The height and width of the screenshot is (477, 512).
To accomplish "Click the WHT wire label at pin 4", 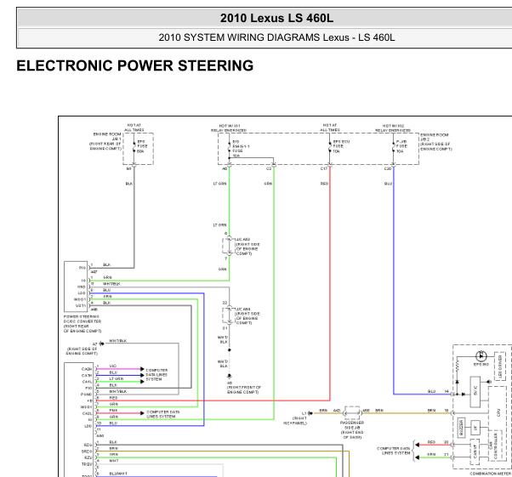I will point(114,461).
